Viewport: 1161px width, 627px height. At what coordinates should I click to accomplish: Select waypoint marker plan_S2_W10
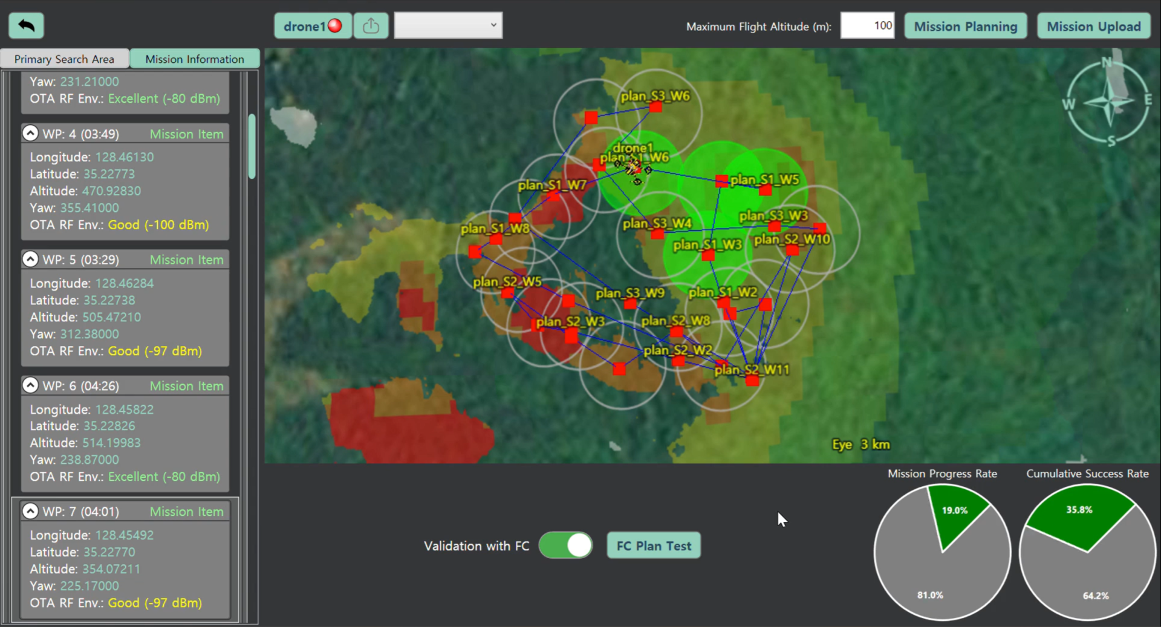point(792,250)
